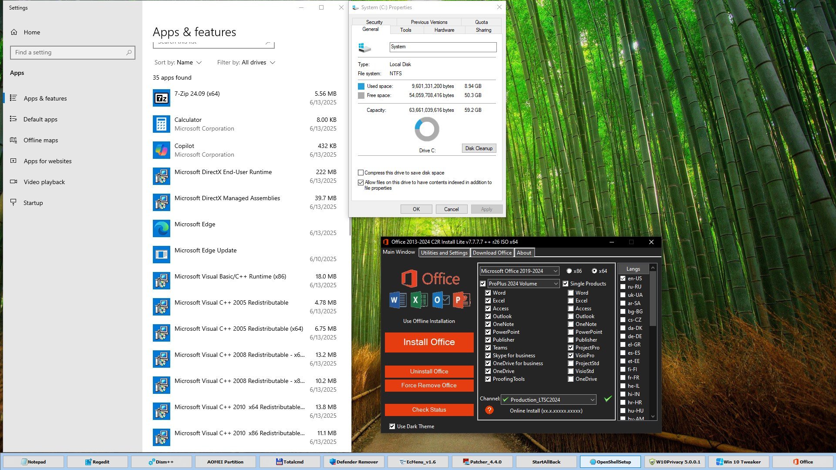Select the x64 architecture radio button
The width and height of the screenshot is (836, 470).
[x=594, y=271]
